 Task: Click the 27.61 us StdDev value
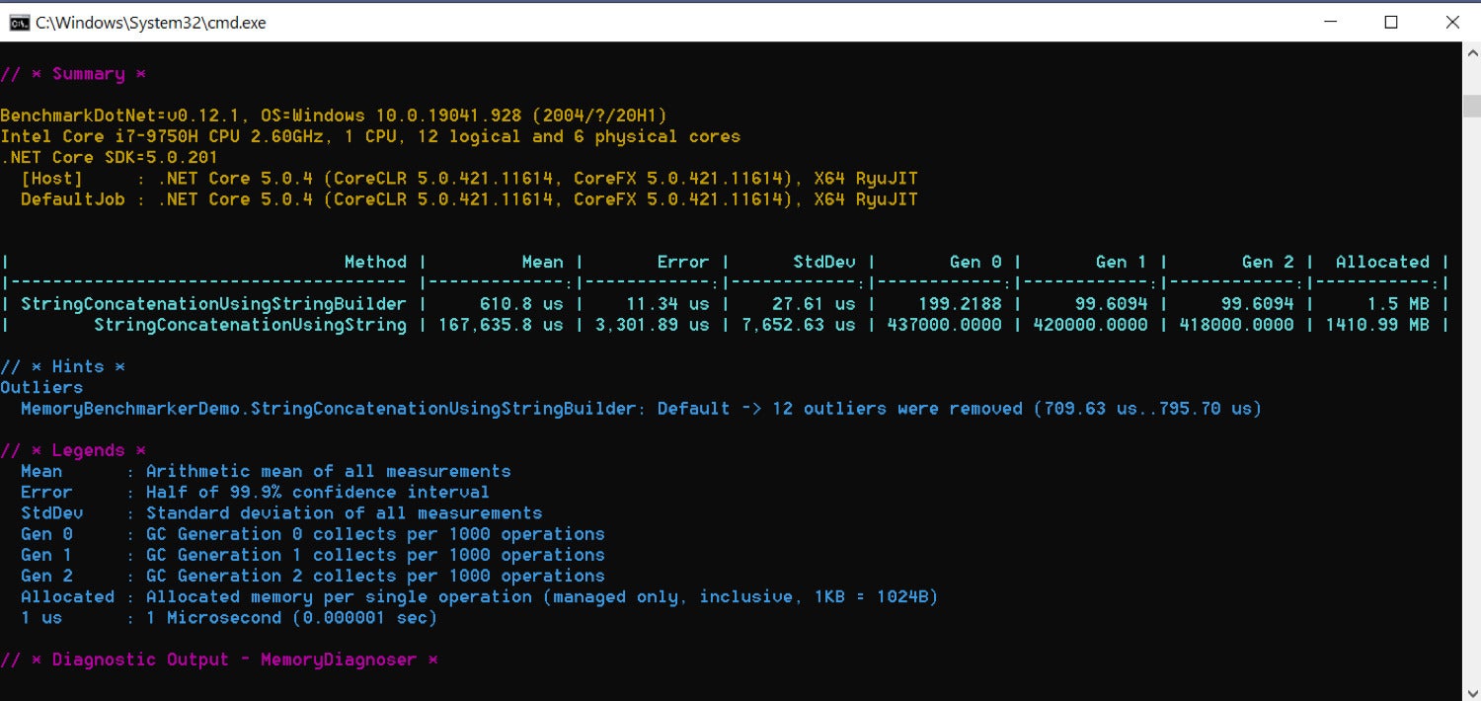click(814, 304)
